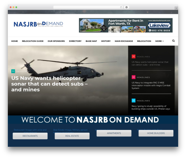Screen dimensions: 186x158
Task: Open the NASJRB On Demand logo
Action: click(38, 24)
